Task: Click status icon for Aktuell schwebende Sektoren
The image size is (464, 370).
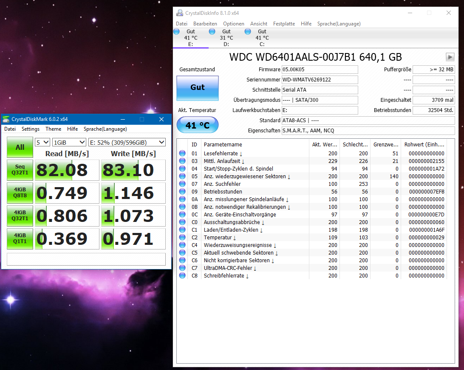Action: [x=182, y=252]
